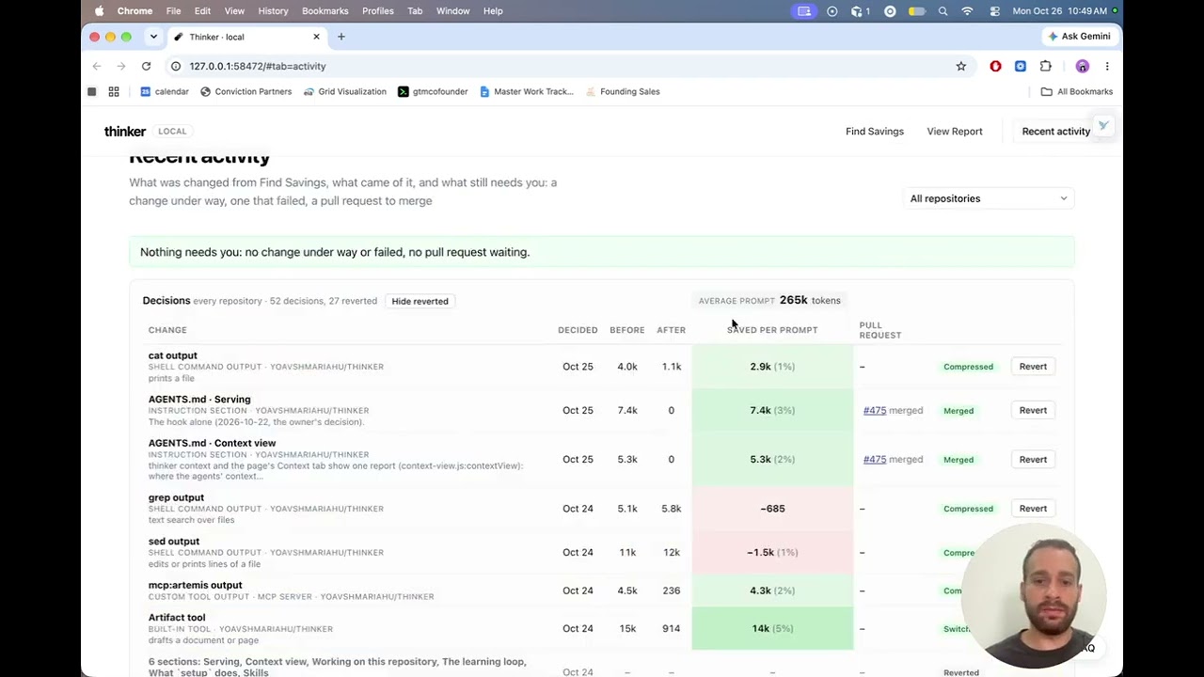Revert the AGENTS.md · Context view change
Viewport: 1204px width, 677px height.
(1033, 460)
